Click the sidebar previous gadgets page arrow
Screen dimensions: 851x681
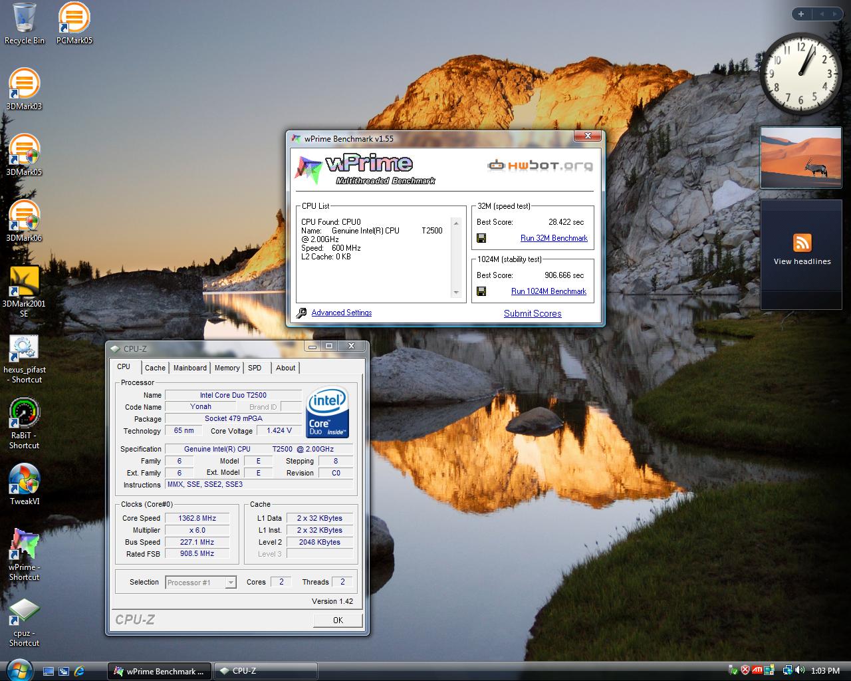coord(821,14)
